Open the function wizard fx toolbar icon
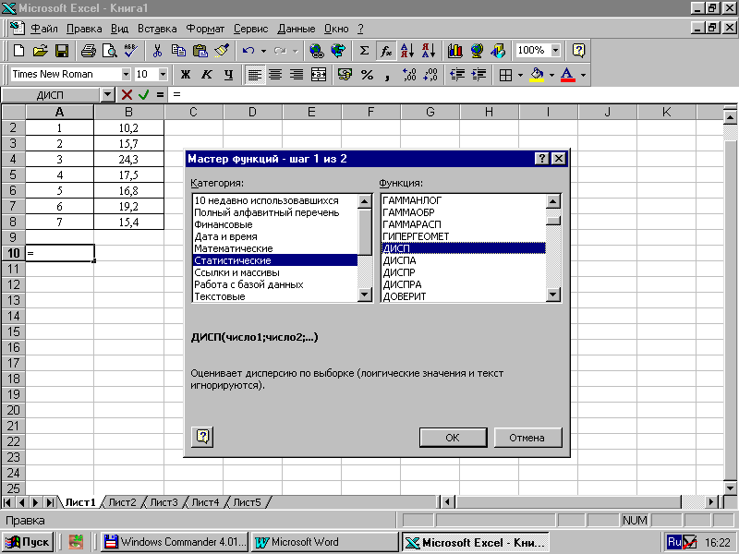Viewport: 739px width, 554px height. pyautogui.click(x=386, y=51)
